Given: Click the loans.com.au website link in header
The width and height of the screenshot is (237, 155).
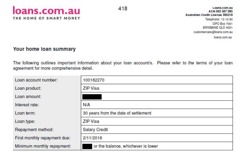Looking at the screenshot, I should tap(223, 37).
